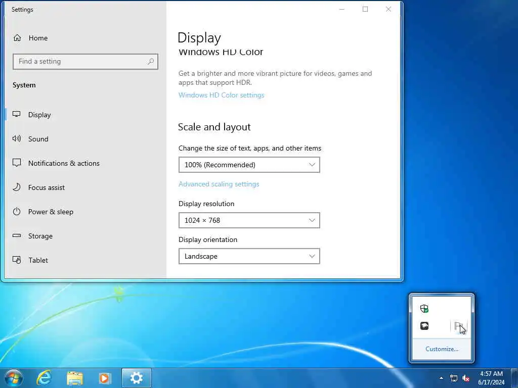518x388 pixels.
Task: Open Windows HD Color settings link
Action: coord(222,95)
